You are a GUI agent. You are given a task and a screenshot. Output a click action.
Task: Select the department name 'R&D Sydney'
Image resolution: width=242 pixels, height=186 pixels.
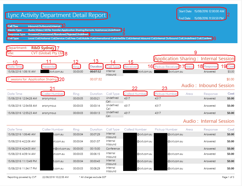click(43, 48)
